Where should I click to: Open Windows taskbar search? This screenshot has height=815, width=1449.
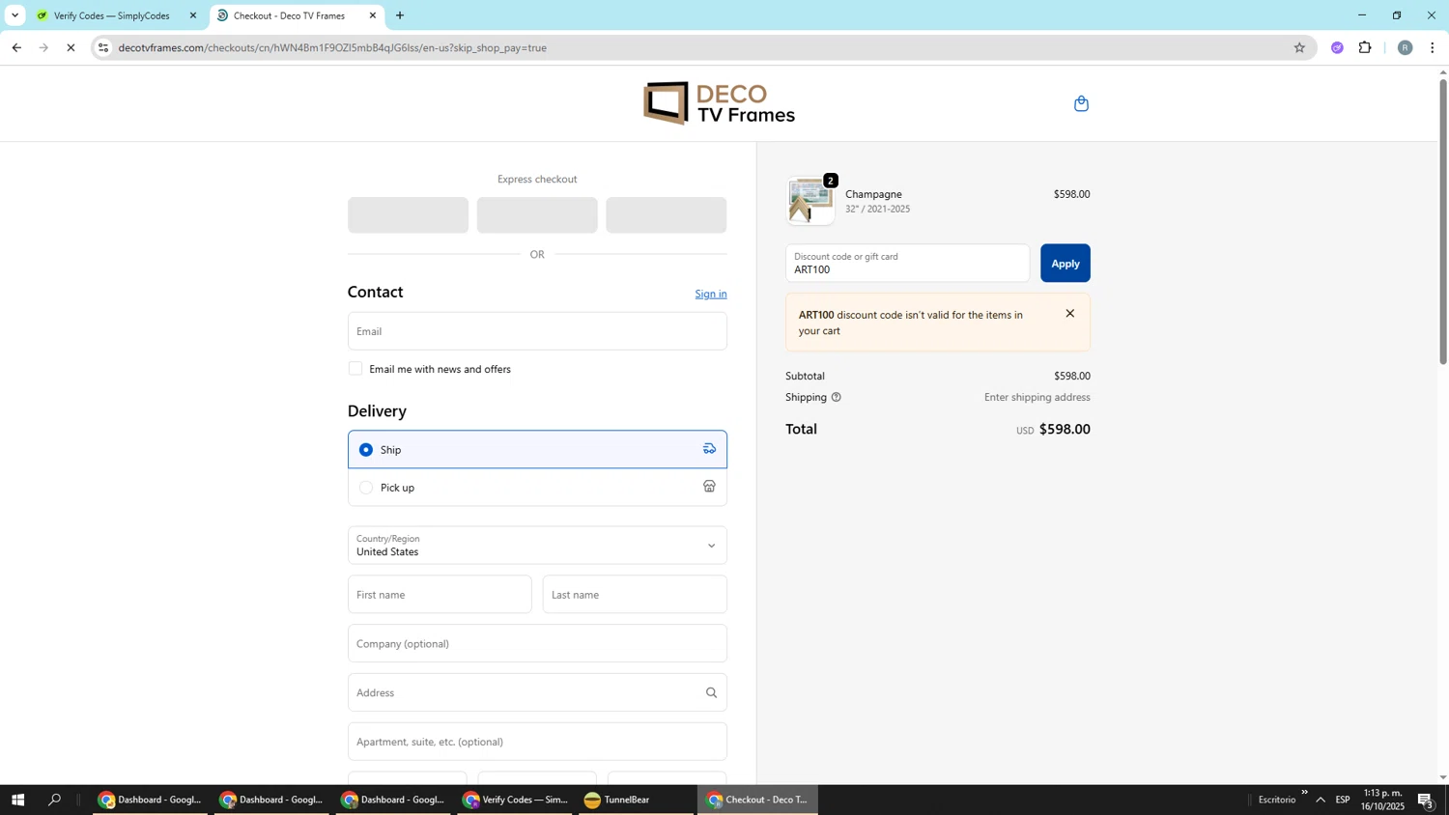point(55,800)
